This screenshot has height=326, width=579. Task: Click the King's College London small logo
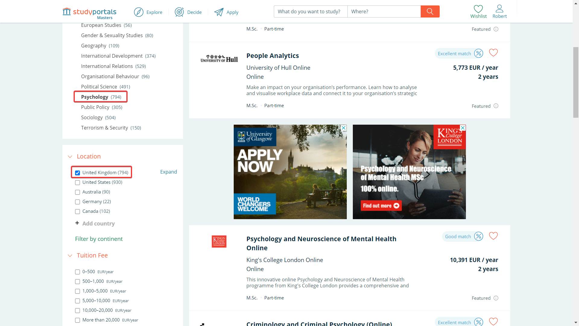pos(219,241)
